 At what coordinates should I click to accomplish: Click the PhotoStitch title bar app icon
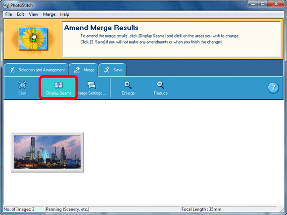(6, 5)
